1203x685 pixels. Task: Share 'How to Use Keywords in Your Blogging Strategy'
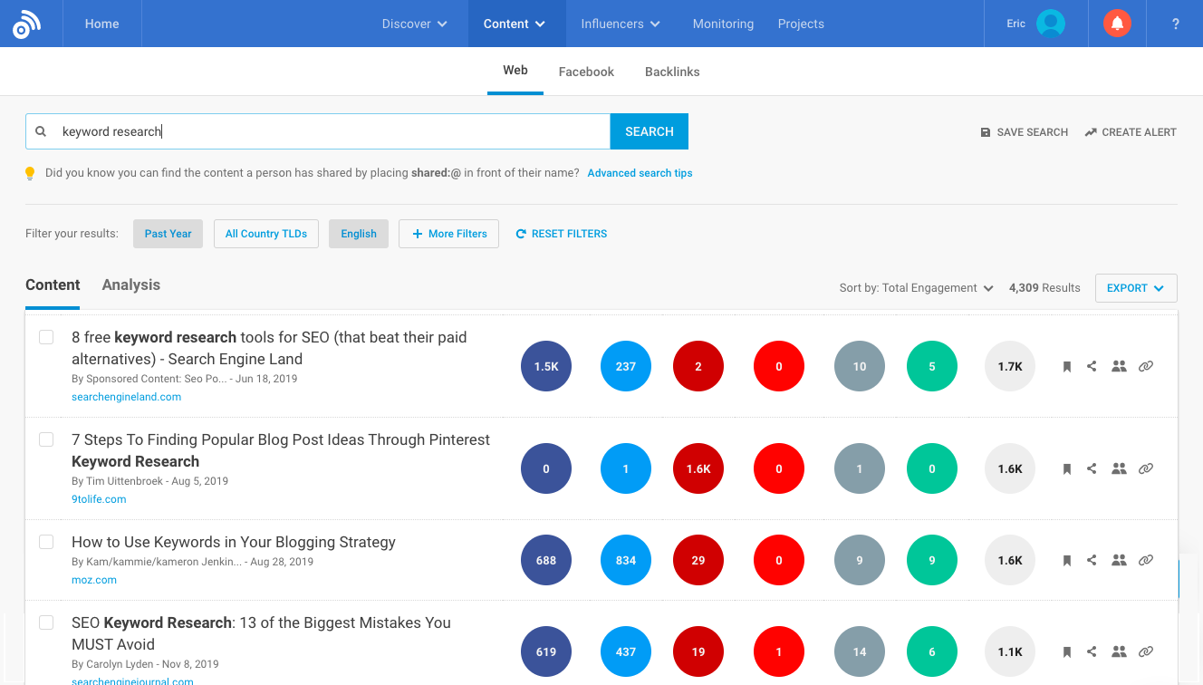coord(1092,561)
